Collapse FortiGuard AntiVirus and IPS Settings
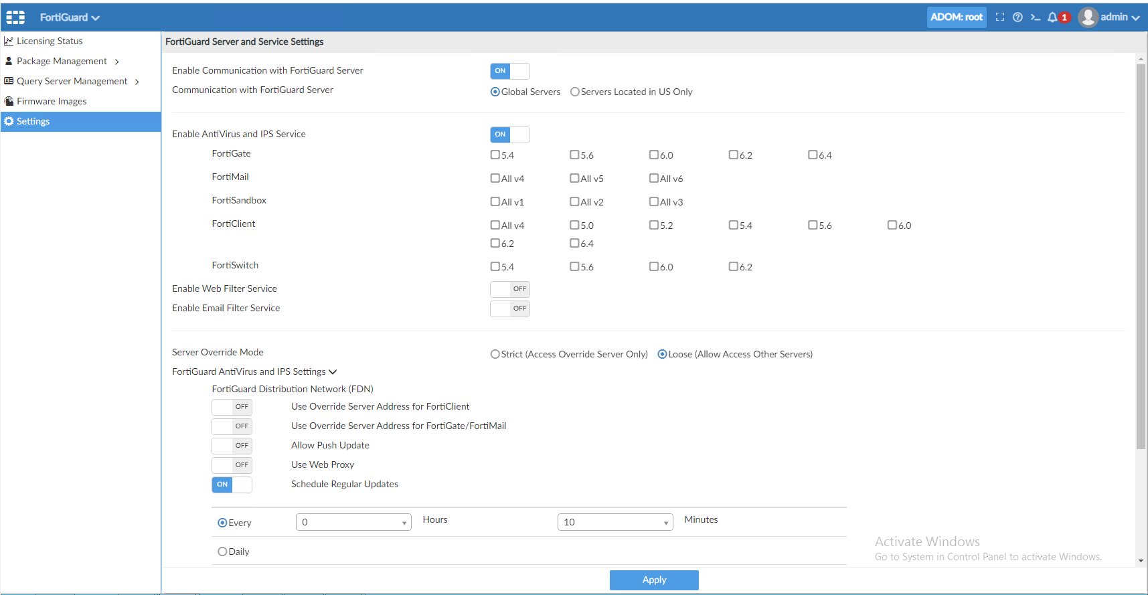 click(333, 372)
